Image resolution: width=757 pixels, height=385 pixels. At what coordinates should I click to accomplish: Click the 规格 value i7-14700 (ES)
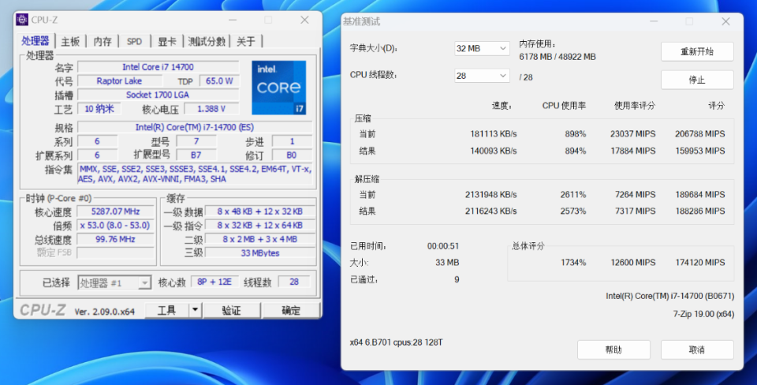point(195,127)
